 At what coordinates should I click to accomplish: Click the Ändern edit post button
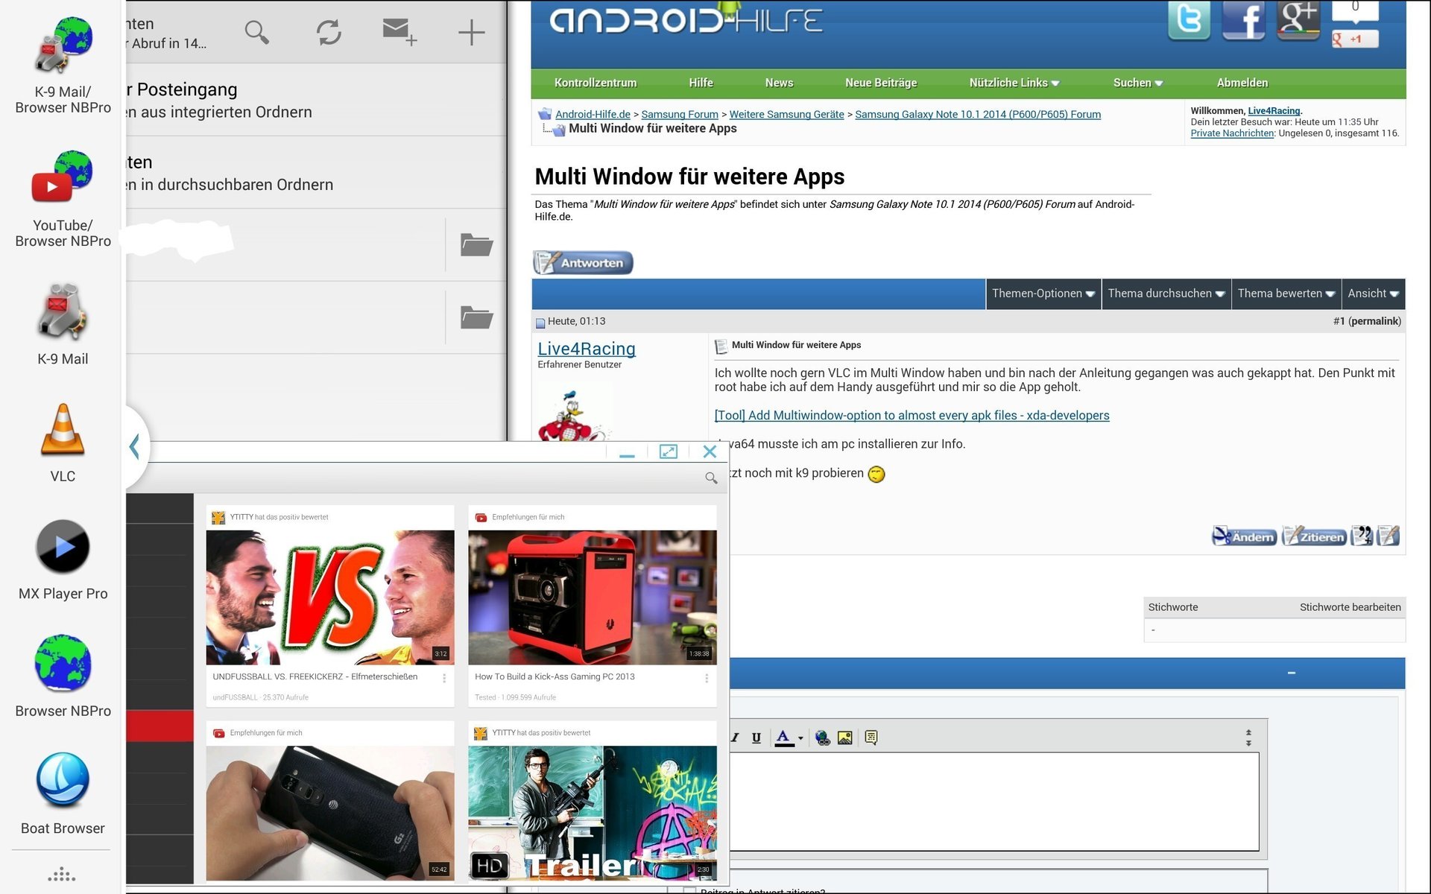coord(1244,536)
